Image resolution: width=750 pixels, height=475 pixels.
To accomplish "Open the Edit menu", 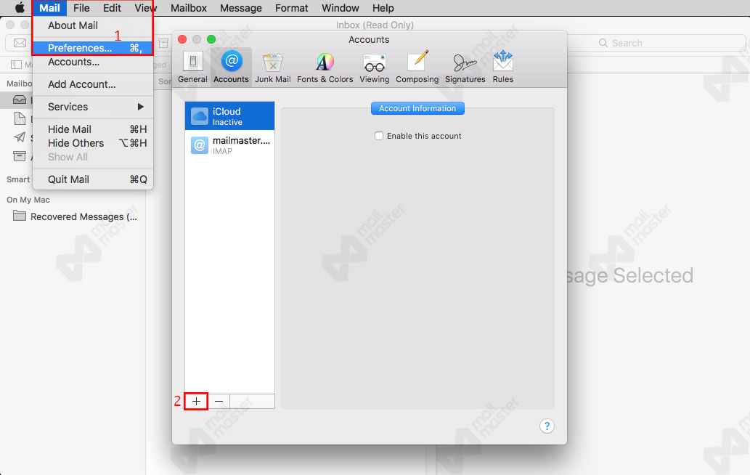I will (112, 8).
